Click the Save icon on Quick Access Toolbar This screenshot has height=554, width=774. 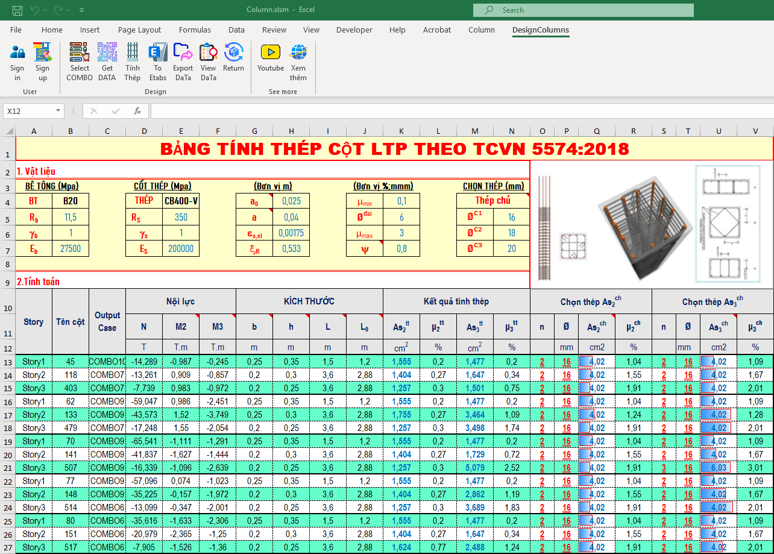pyautogui.click(x=16, y=10)
